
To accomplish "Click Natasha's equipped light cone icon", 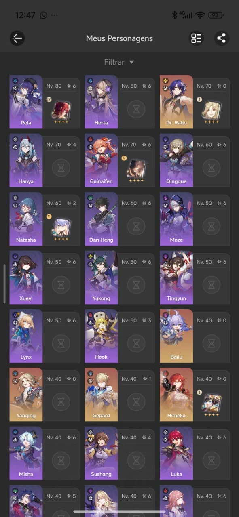I will pyautogui.click(x=61, y=227).
